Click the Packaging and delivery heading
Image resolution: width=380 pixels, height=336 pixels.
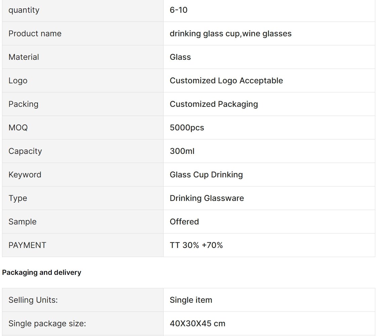click(41, 272)
